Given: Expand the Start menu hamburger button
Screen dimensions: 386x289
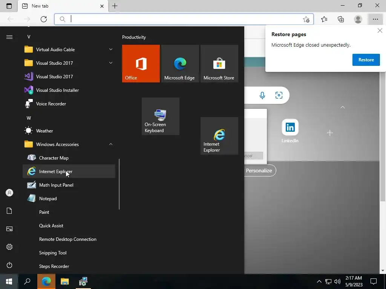Looking at the screenshot, I should (9, 37).
